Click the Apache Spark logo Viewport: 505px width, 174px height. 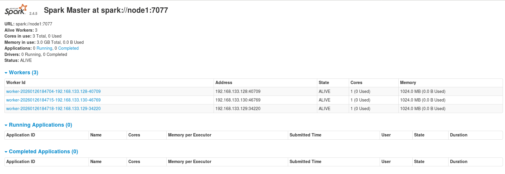tap(16, 10)
